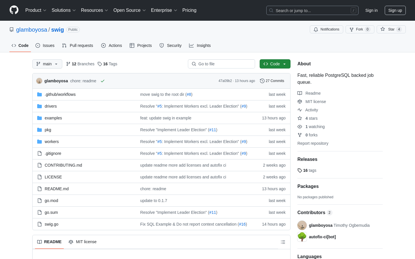The height and width of the screenshot is (259, 415).
Task: Switch to the Insights tab
Action: pyautogui.click(x=200, y=45)
